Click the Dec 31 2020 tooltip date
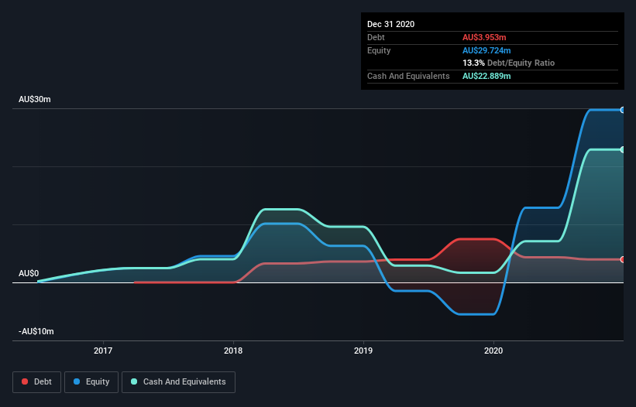Screen dimensions: 636x407 [x=390, y=24]
